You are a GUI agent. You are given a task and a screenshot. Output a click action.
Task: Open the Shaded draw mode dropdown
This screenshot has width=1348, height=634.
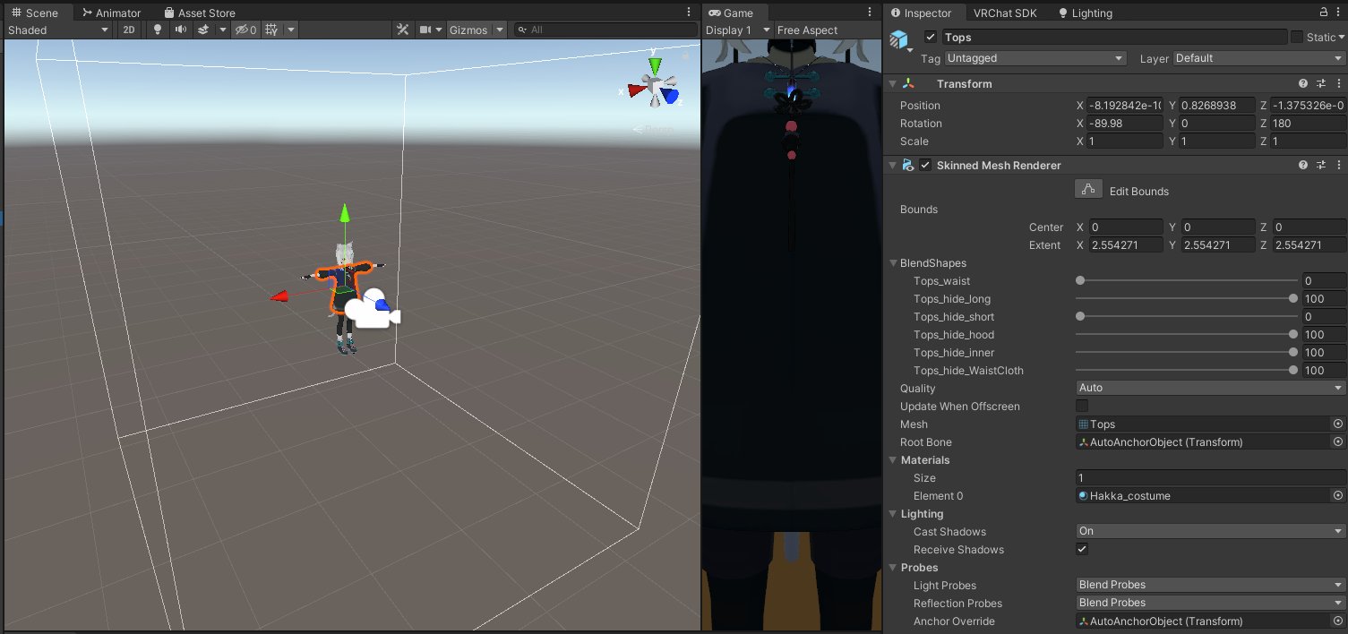(58, 30)
